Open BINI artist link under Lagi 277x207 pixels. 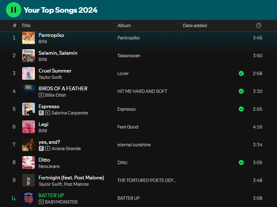[43, 131]
